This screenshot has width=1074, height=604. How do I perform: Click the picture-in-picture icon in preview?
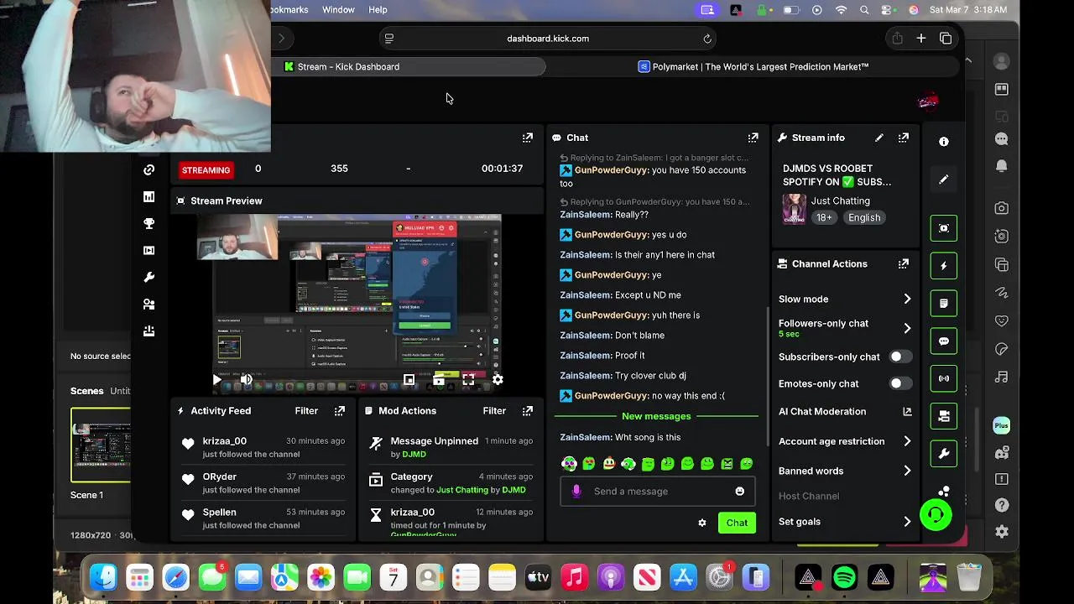[x=409, y=380]
